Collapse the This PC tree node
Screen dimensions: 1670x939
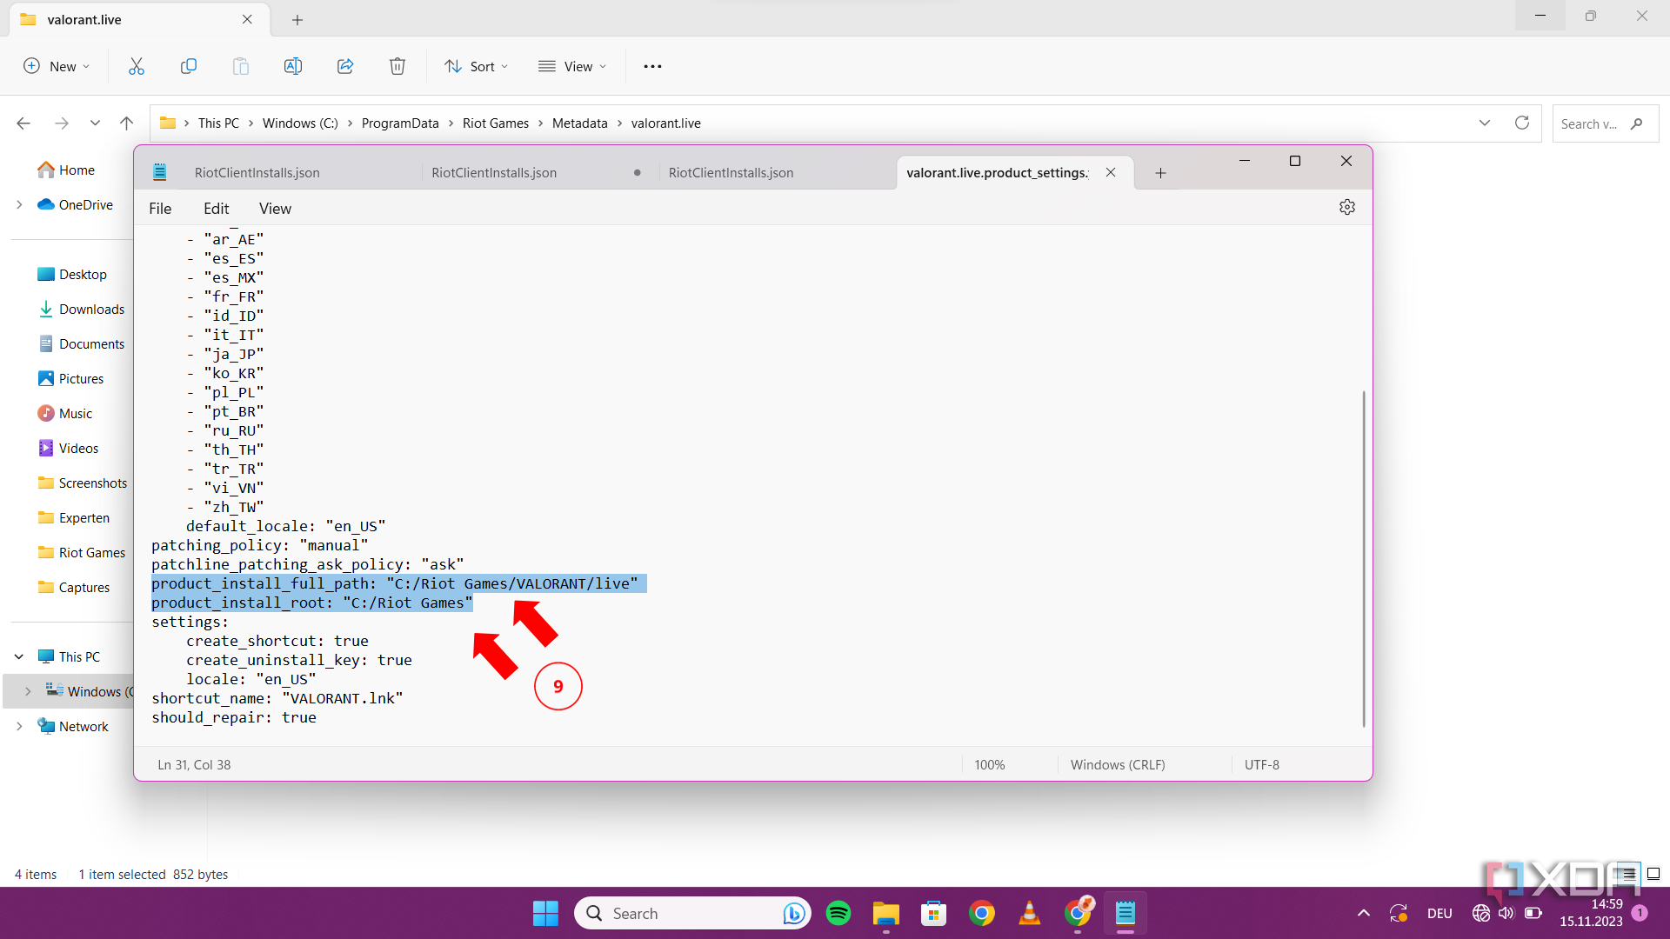(x=19, y=657)
